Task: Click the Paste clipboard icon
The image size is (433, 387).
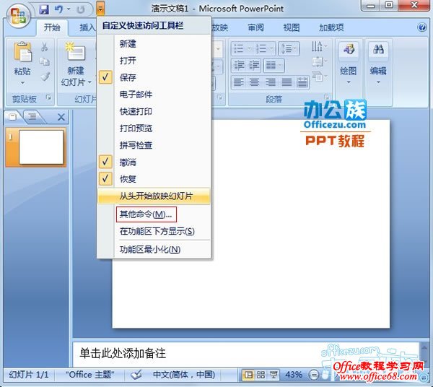Action: coord(22,51)
